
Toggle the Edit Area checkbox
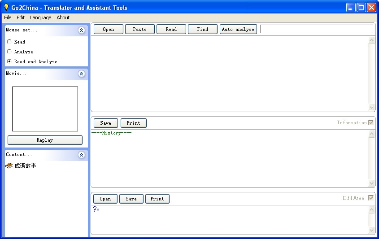click(x=371, y=198)
